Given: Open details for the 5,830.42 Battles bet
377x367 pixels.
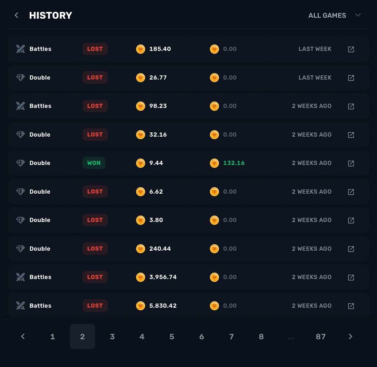Looking at the screenshot, I should pyautogui.click(x=351, y=306).
